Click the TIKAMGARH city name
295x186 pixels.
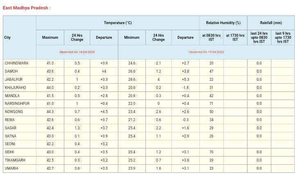click(15, 160)
